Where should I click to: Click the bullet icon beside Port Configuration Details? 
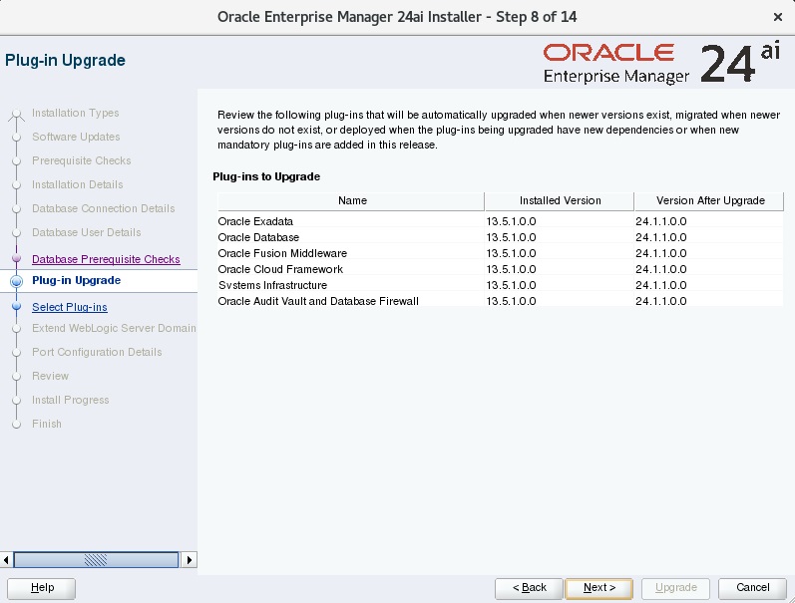point(16,352)
